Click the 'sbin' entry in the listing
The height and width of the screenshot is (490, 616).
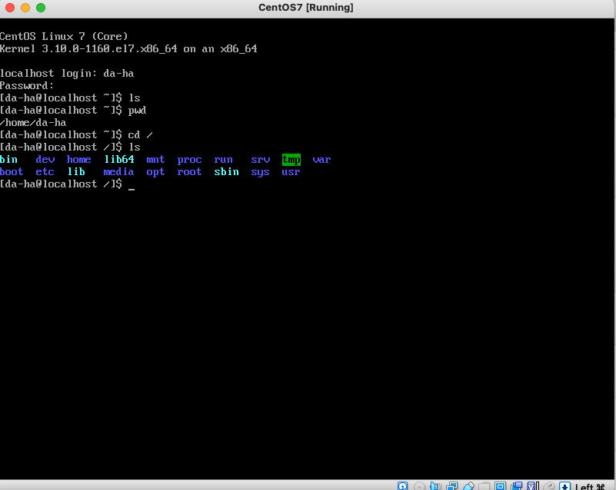pos(226,171)
